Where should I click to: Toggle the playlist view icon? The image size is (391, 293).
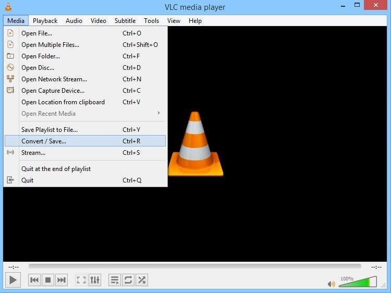click(115, 280)
